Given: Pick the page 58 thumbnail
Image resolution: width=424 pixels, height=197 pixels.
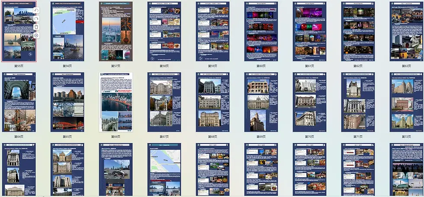Looking at the screenshot, I should (x=164, y=31).
